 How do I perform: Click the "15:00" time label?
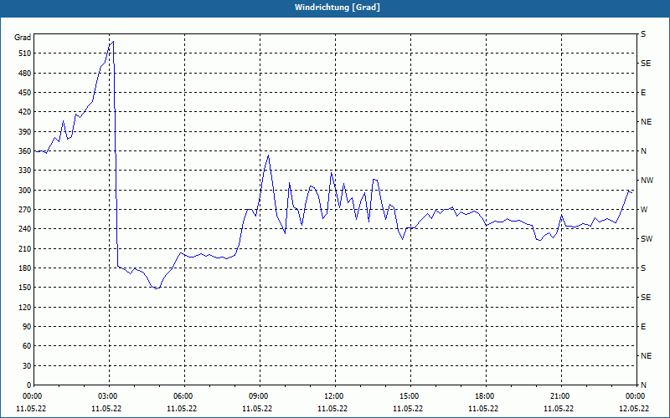click(409, 396)
